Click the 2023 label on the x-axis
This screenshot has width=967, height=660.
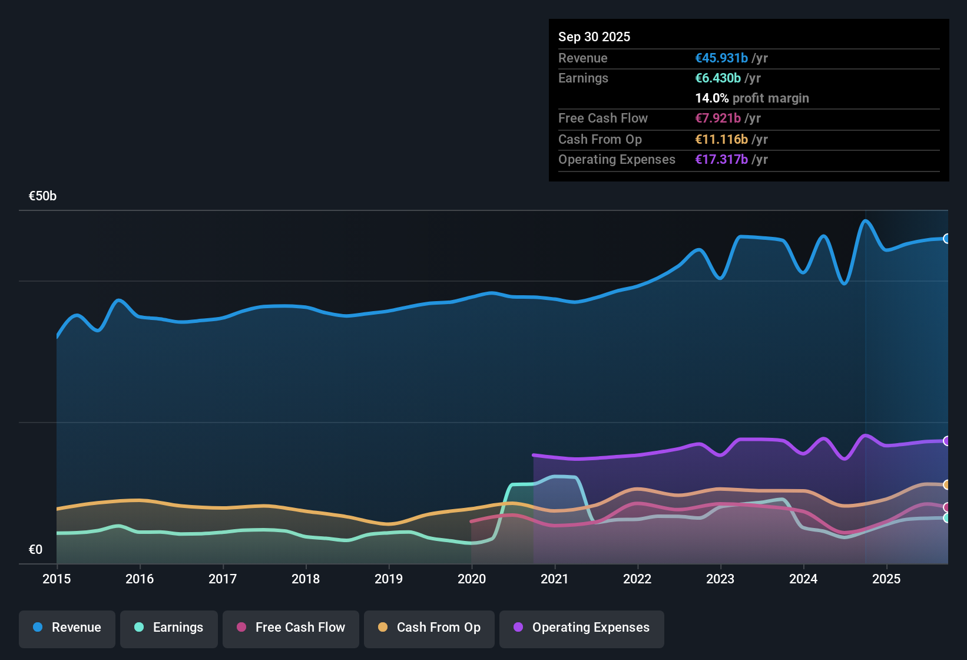720,579
